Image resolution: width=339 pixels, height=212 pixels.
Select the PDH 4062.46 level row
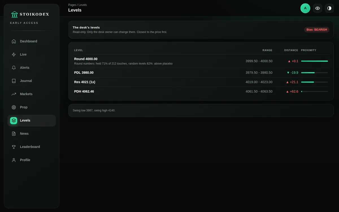click(201, 92)
